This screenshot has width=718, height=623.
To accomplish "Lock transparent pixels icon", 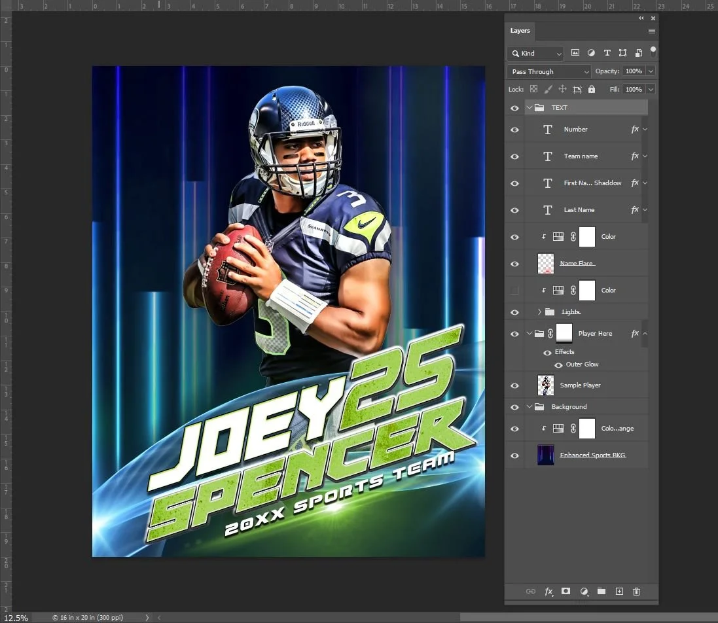I will tap(534, 89).
